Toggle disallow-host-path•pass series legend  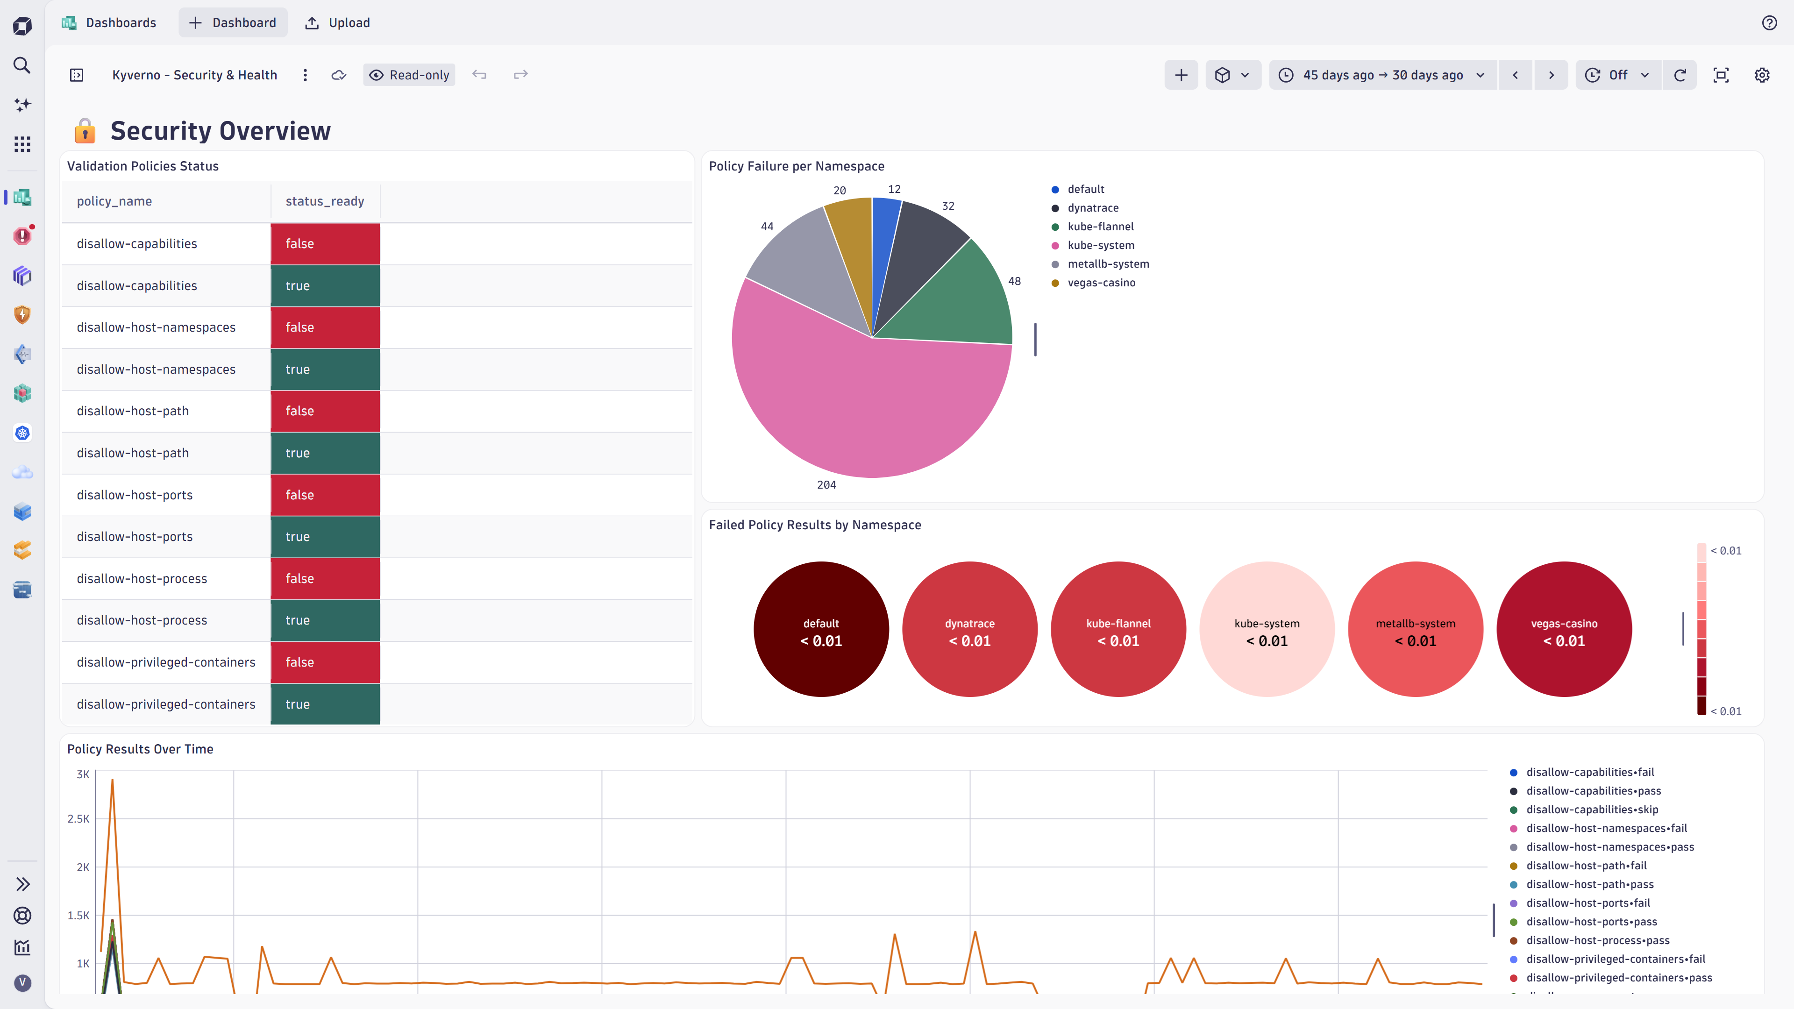point(1581,884)
